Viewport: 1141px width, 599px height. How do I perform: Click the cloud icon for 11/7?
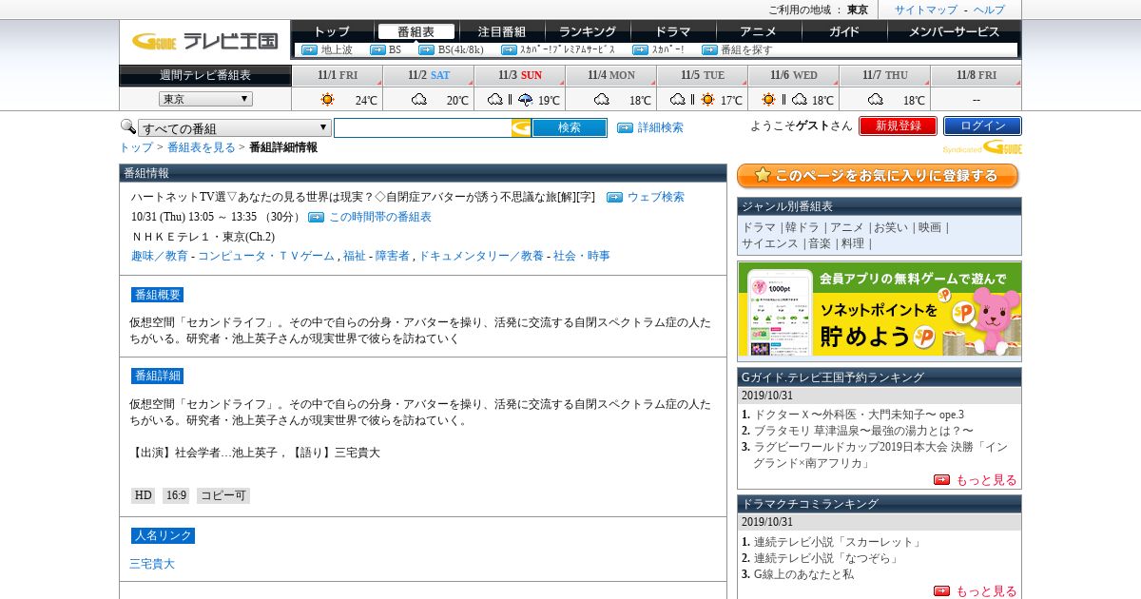(875, 99)
